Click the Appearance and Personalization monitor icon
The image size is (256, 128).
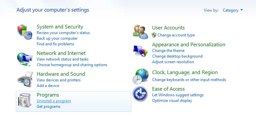(x=140, y=51)
